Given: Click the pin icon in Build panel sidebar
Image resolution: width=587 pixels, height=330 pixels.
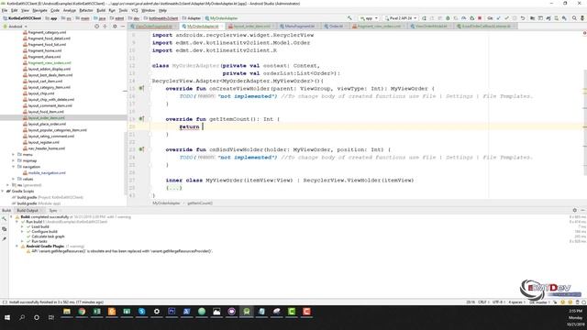Looking at the screenshot, I should click(x=4, y=239).
